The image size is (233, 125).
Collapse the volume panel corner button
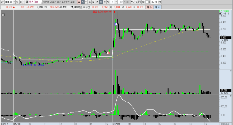pos(231,70)
